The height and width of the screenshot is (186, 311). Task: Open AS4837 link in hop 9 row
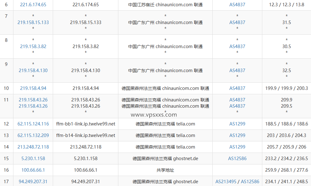237,71
